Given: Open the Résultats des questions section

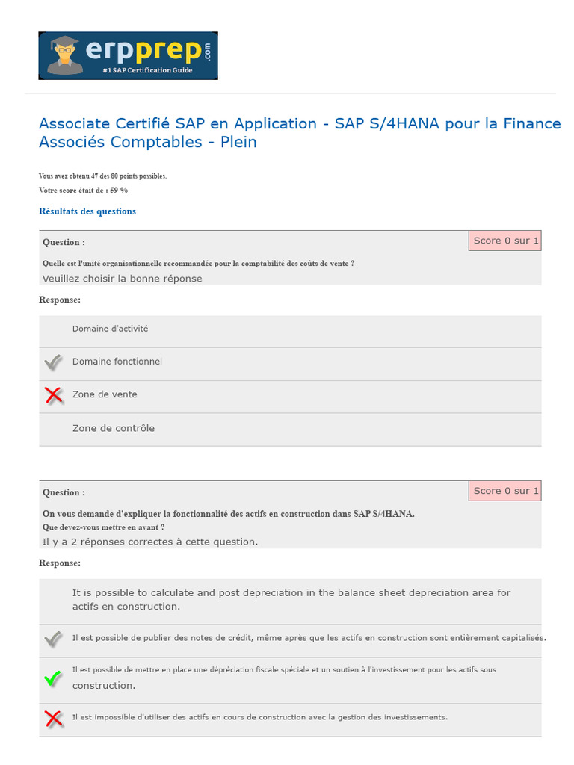Looking at the screenshot, I should click(x=87, y=211).
